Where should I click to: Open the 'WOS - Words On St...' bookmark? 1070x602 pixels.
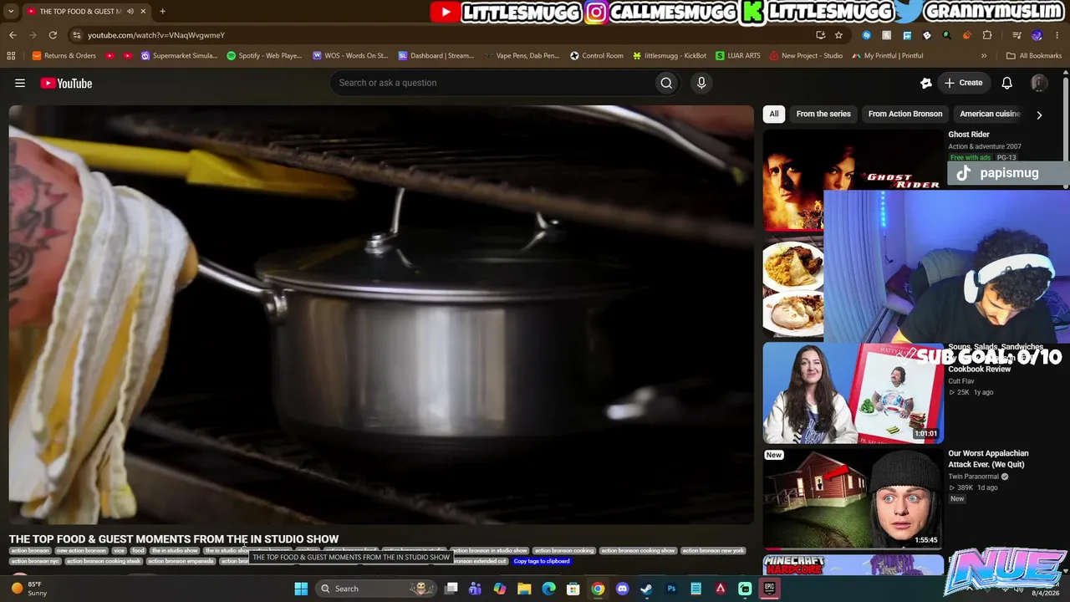[x=350, y=56]
